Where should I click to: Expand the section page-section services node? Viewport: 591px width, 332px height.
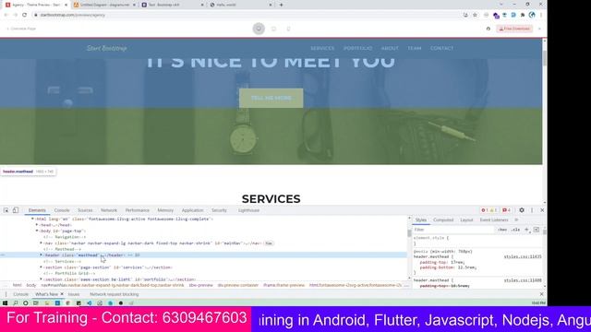pos(41,267)
